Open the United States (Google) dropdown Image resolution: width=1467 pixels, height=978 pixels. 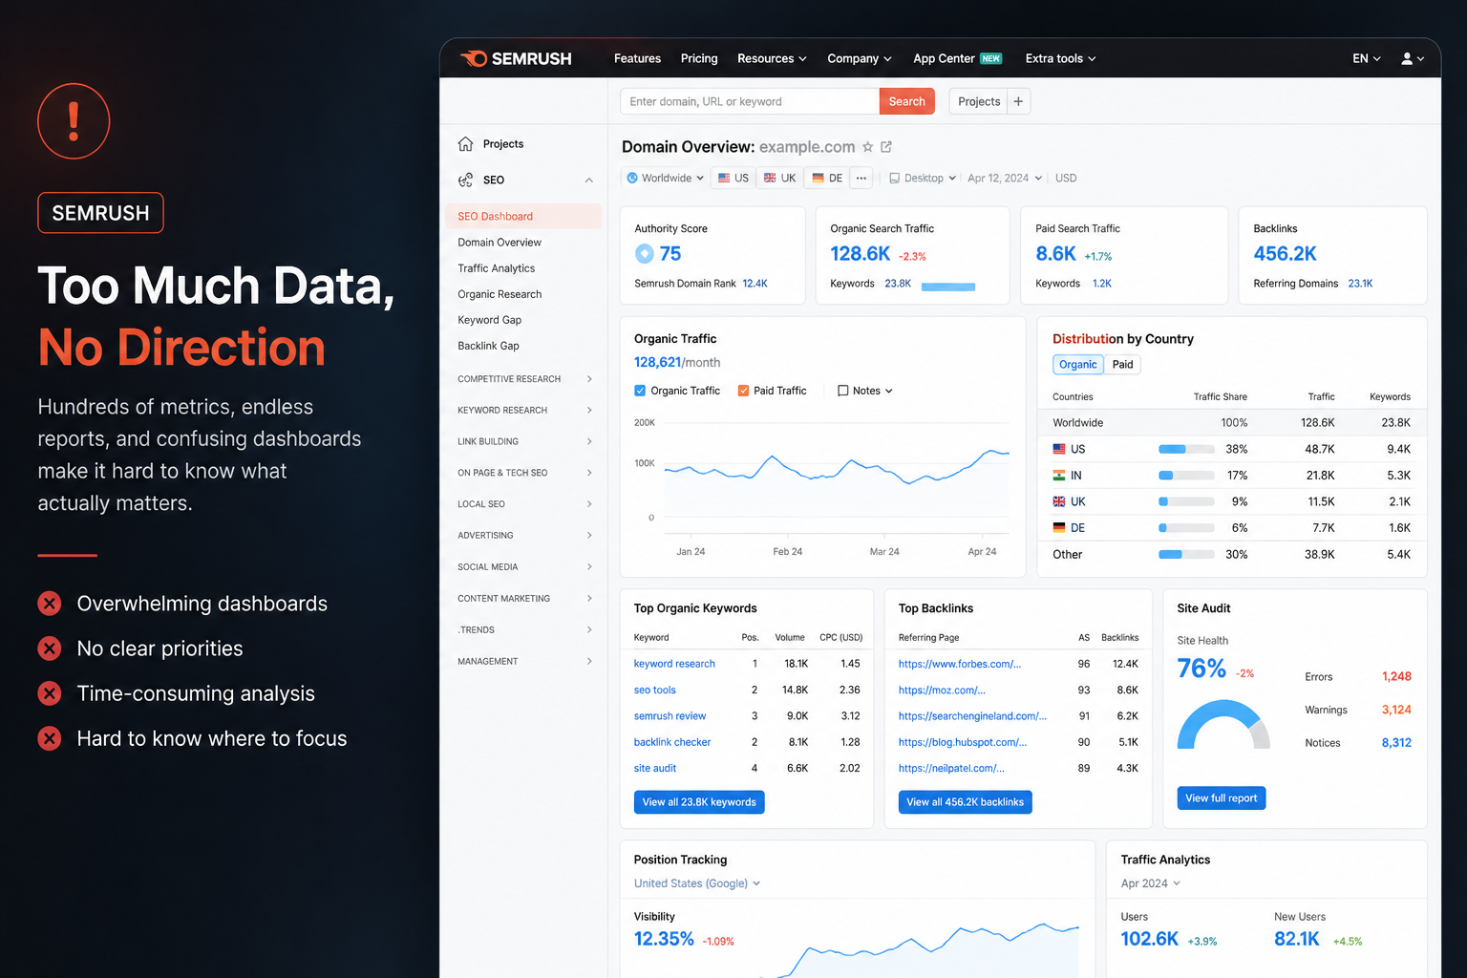(697, 883)
